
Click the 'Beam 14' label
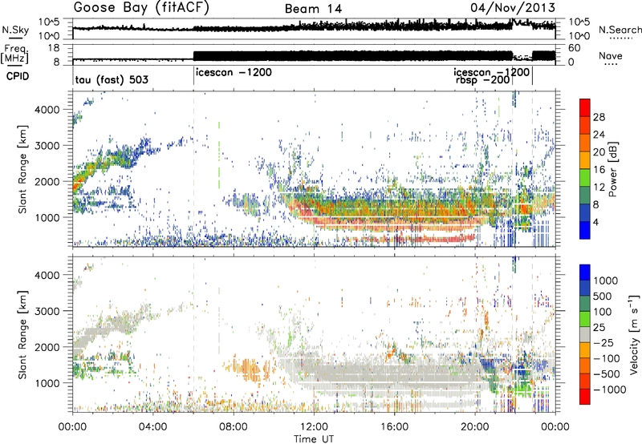click(313, 9)
